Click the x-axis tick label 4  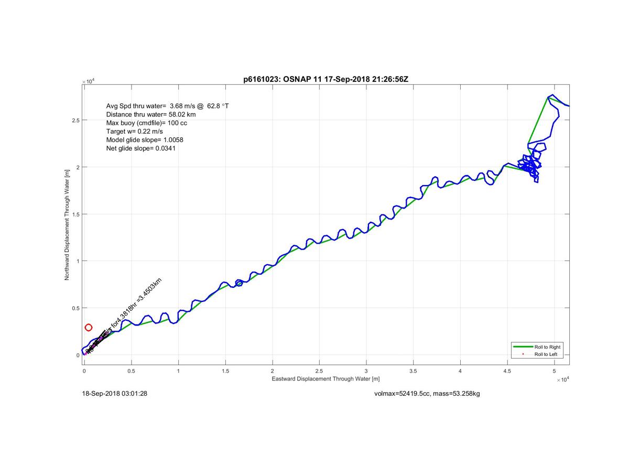click(460, 371)
